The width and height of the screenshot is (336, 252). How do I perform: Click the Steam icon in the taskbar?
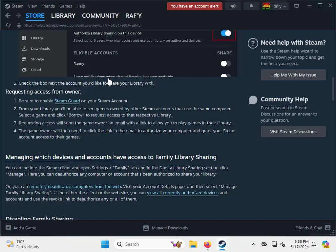[222, 244]
